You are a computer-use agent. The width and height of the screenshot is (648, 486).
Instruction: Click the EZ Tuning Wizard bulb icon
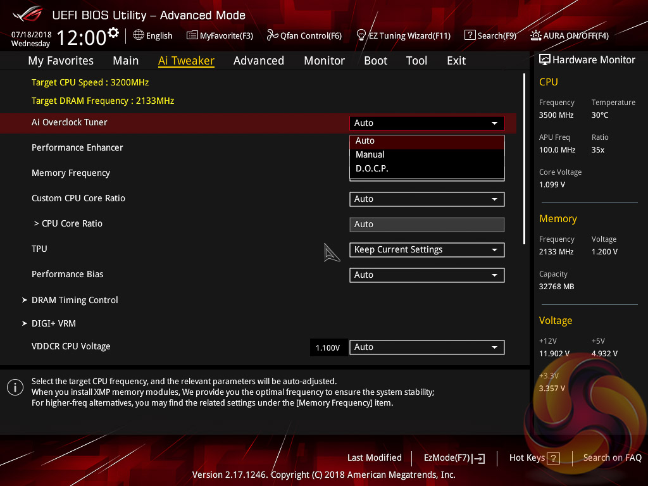click(x=361, y=35)
